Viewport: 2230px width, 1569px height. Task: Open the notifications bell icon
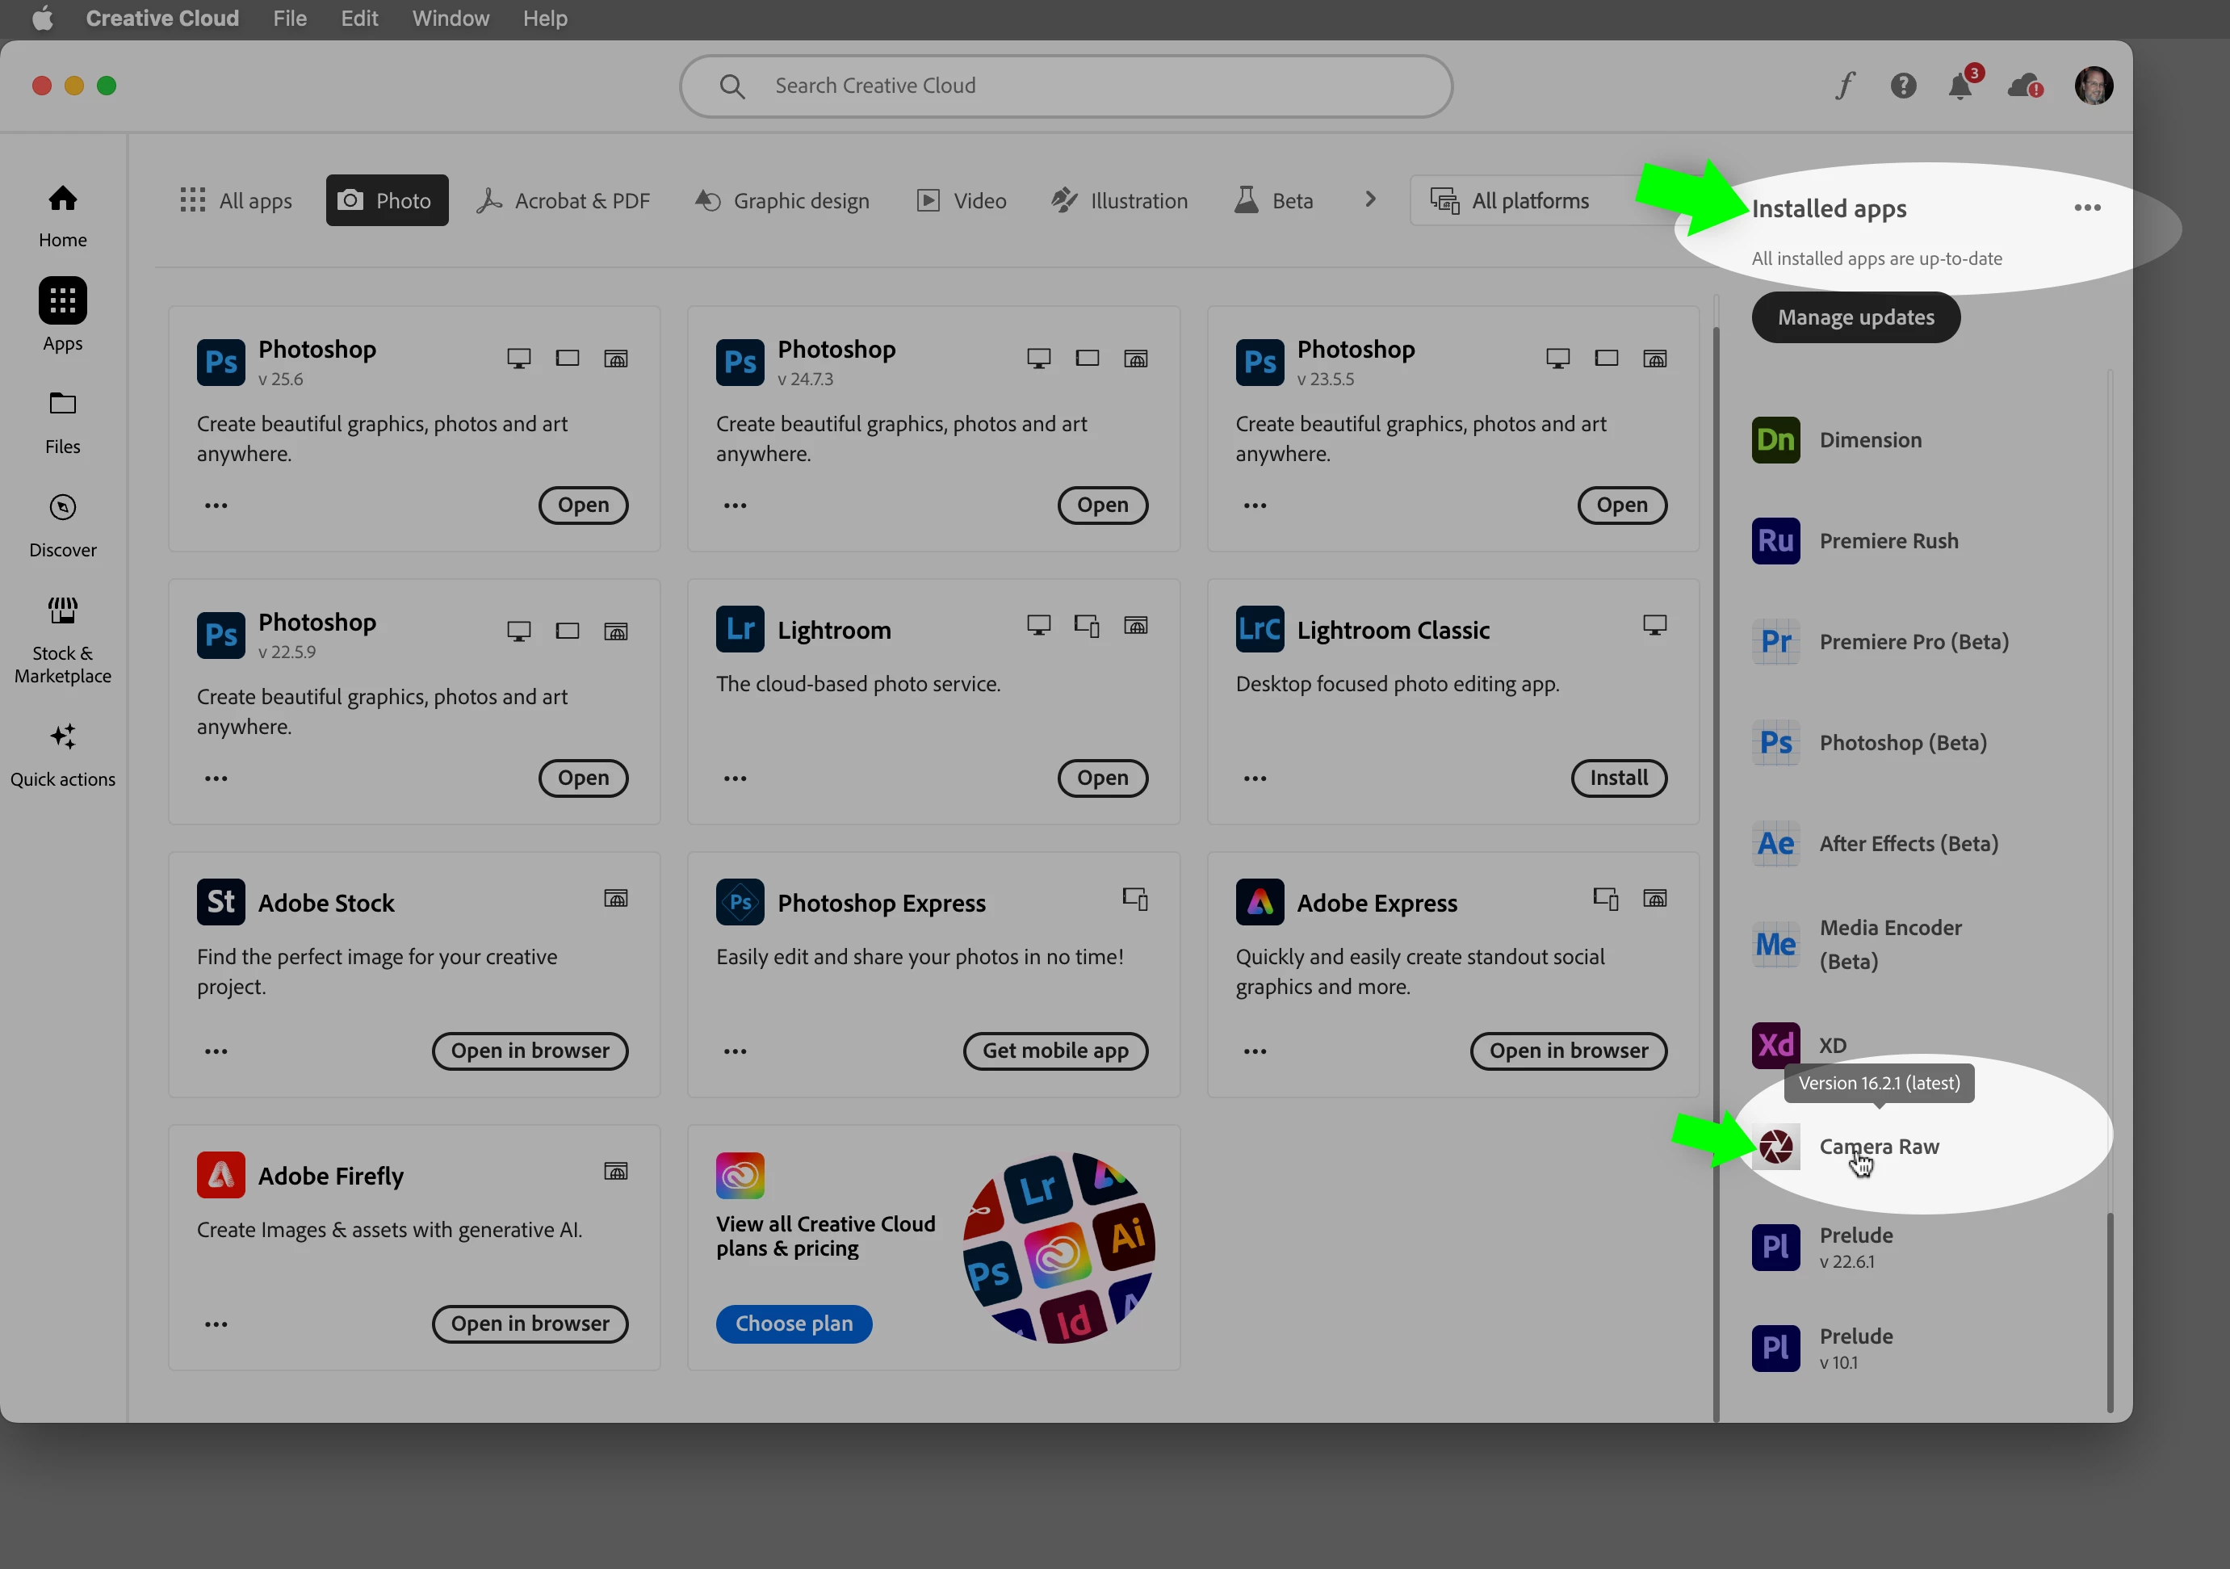(1960, 86)
